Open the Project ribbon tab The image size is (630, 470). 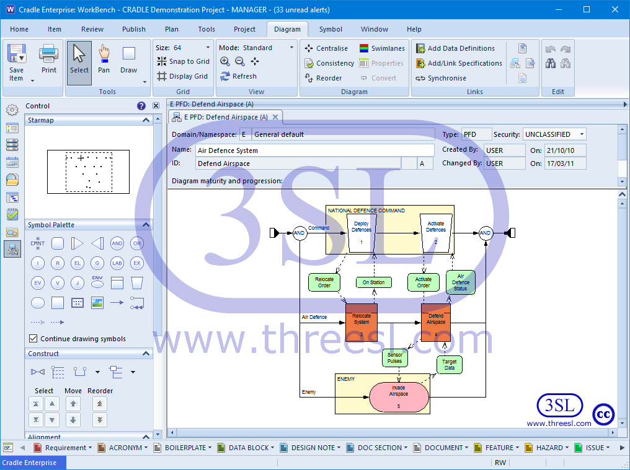[x=244, y=29]
